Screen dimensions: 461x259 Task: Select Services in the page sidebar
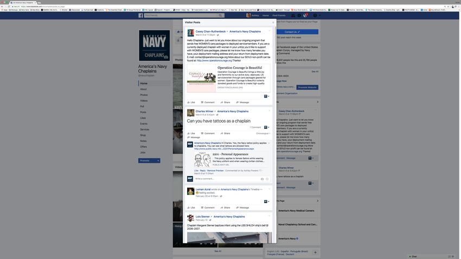point(144,129)
